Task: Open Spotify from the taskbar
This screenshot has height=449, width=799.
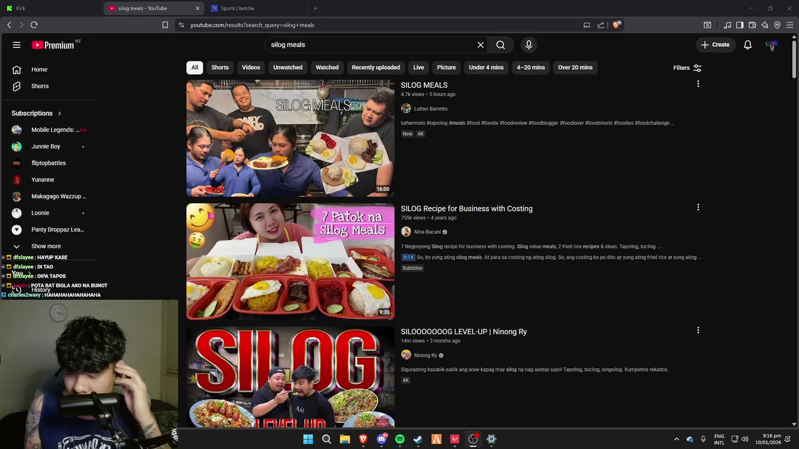Action: (399, 439)
